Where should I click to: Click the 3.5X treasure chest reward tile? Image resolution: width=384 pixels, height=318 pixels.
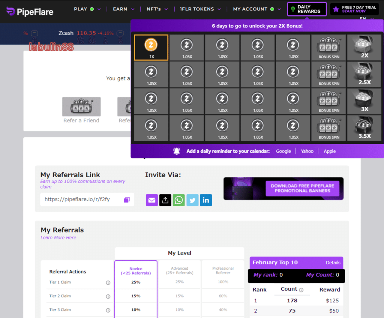tap(364, 128)
